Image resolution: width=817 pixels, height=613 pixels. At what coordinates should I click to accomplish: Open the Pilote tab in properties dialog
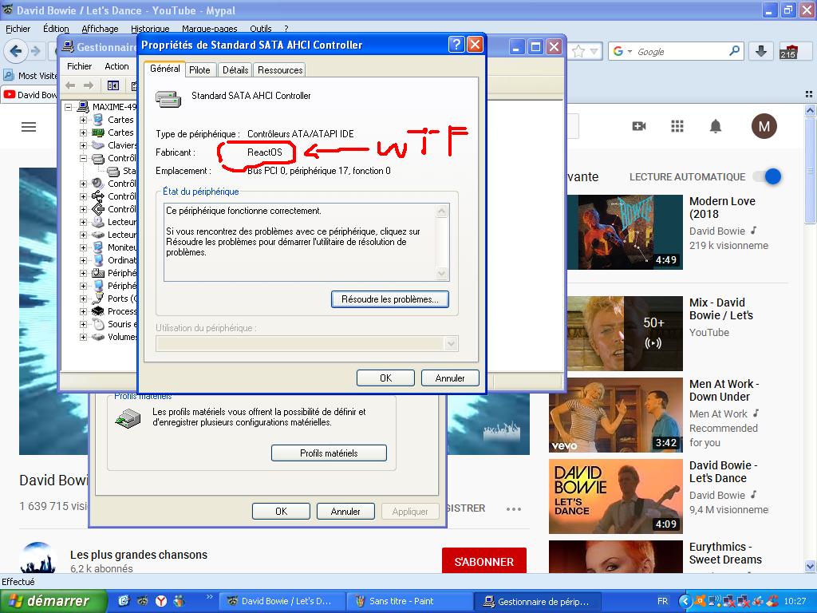pyautogui.click(x=199, y=70)
